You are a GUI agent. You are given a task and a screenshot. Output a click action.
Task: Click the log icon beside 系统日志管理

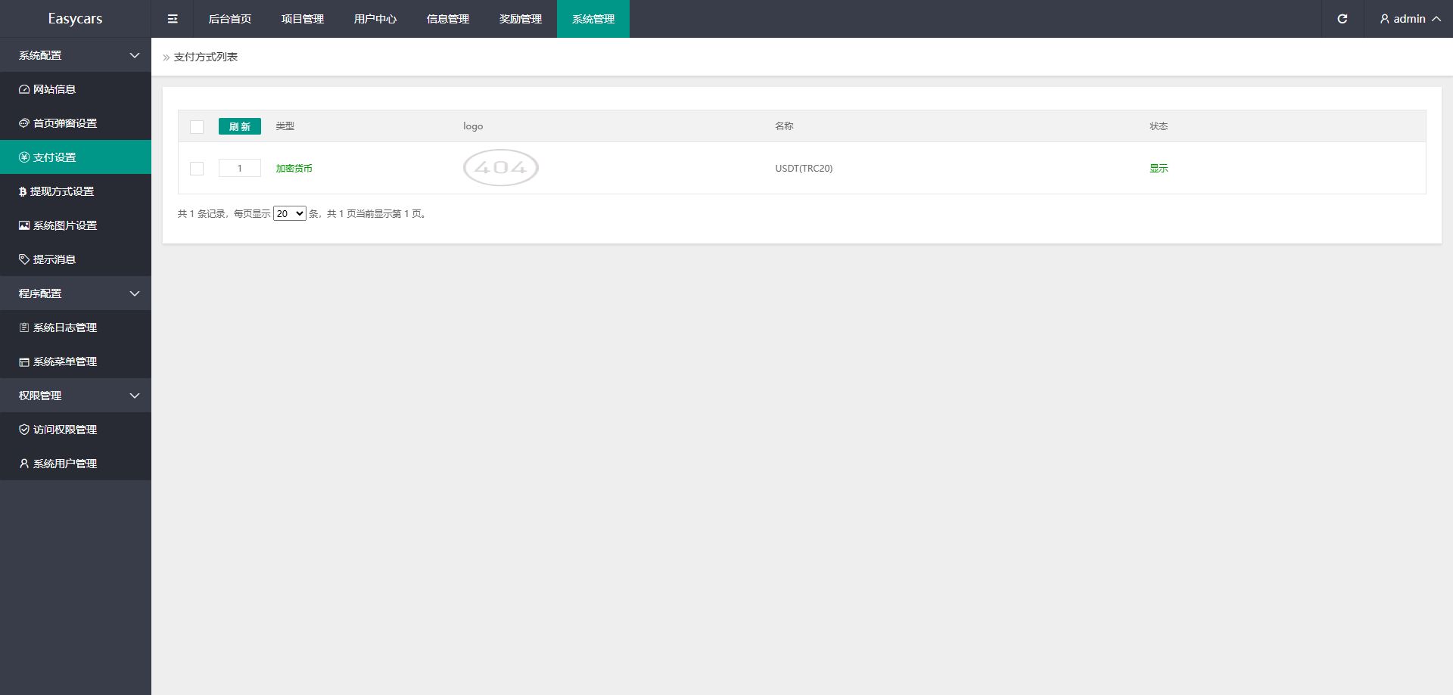click(24, 327)
